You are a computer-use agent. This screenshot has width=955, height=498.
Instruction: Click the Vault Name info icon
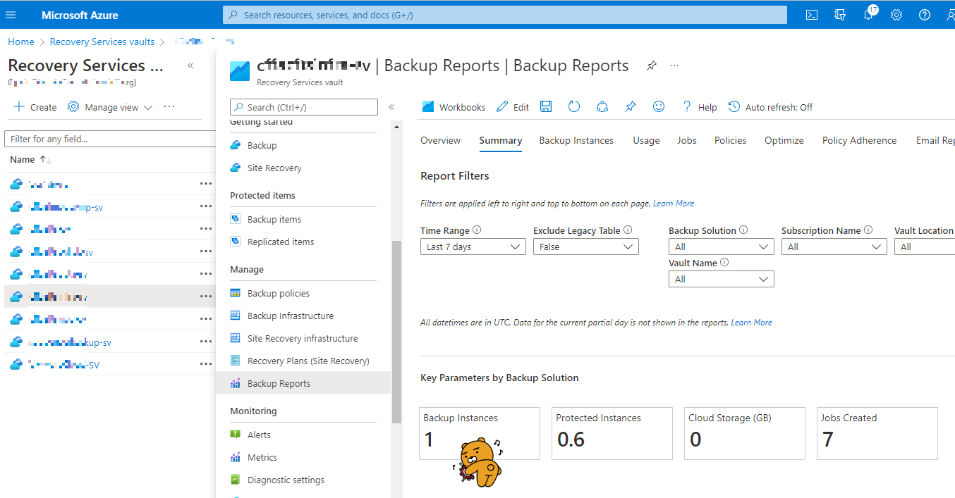point(724,263)
